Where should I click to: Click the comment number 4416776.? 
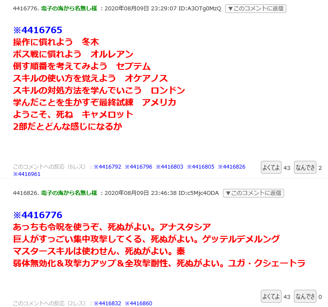[x=26, y=9]
